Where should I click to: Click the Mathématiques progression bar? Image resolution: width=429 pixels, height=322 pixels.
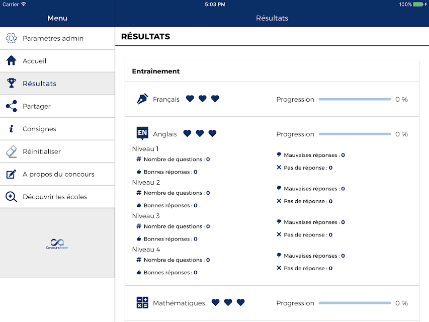355,303
